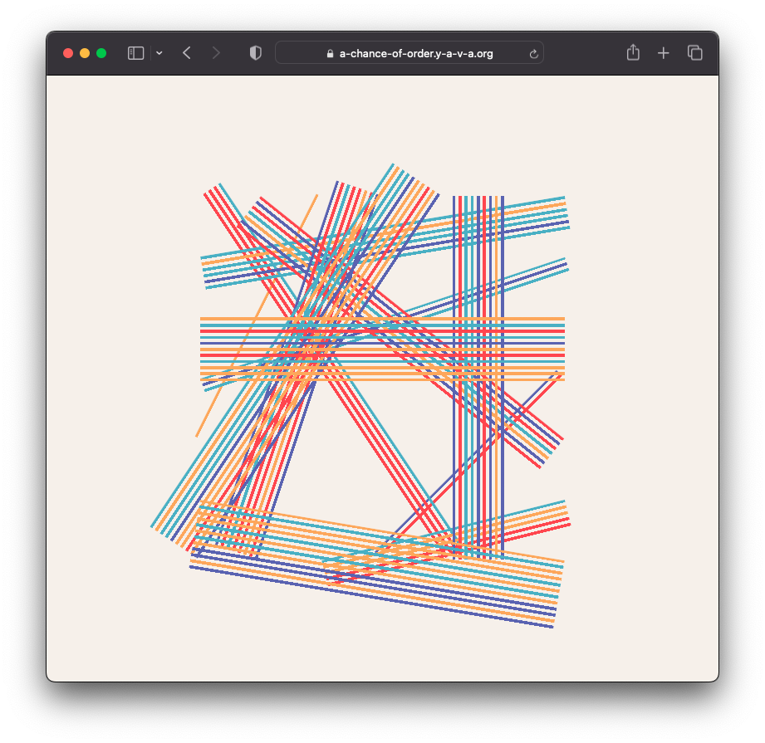This screenshot has height=743, width=765.
Task: Show the tab overview
Action: (694, 52)
